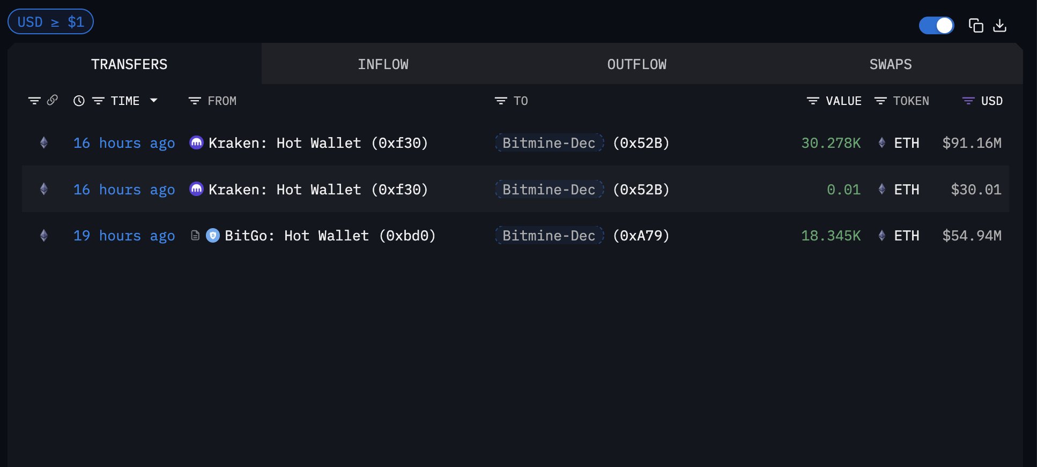Expand the TIME sort dropdown arrow
The image size is (1037, 467).
[154, 100]
